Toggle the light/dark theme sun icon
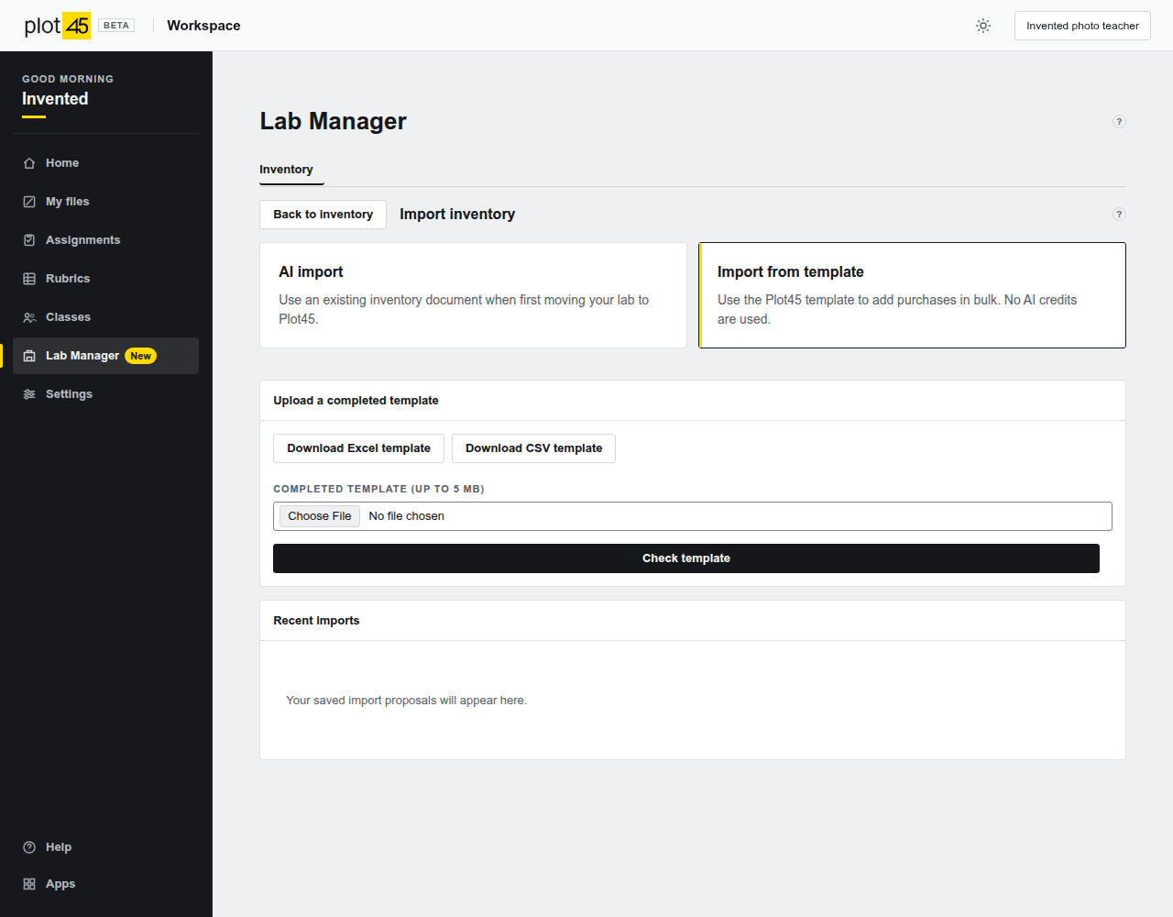The height and width of the screenshot is (917, 1173). (983, 26)
